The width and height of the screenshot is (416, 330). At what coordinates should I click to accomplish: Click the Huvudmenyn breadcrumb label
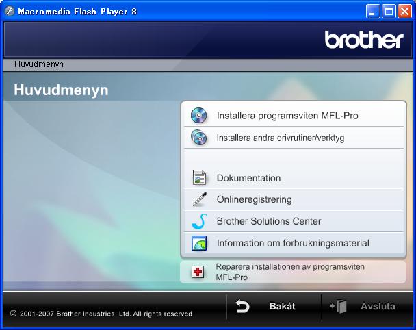point(39,64)
